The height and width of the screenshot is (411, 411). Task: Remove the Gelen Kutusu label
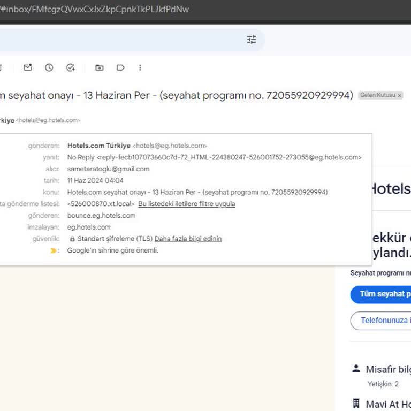tap(399, 96)
